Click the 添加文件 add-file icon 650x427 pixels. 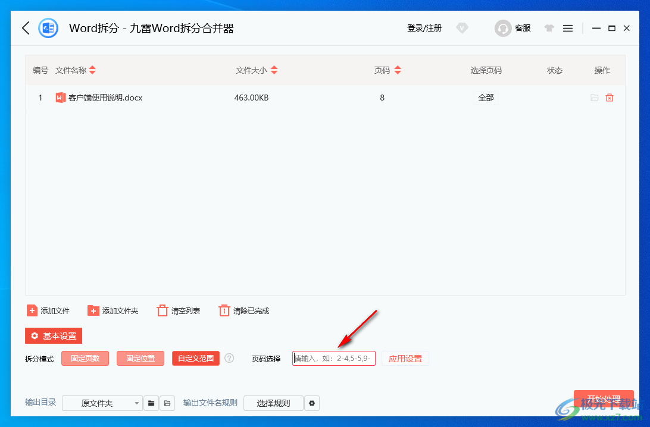tap(32, 310)
